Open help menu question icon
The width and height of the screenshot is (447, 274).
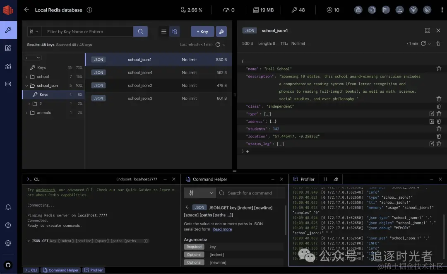8,225
